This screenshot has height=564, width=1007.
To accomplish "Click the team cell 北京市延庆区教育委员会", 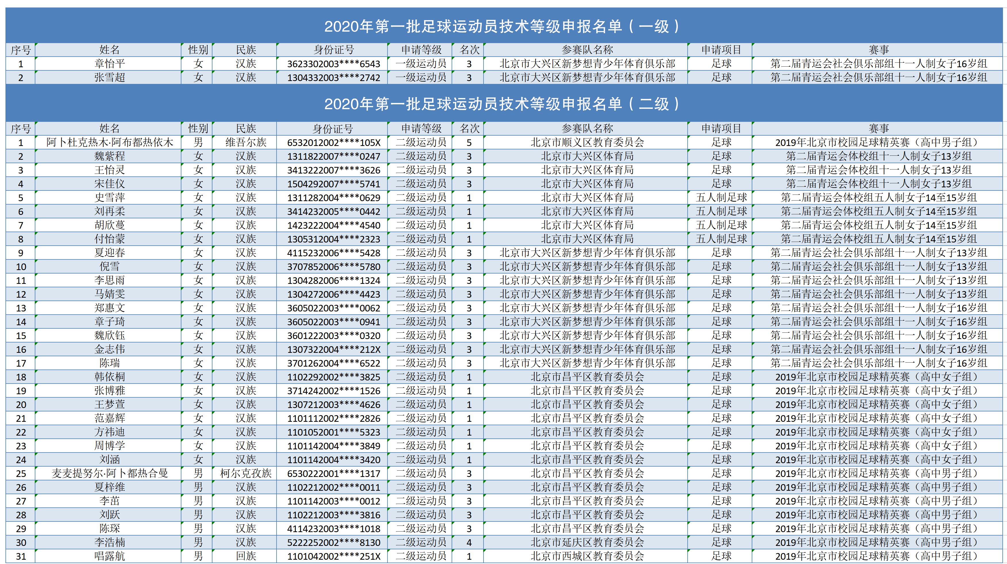I will click(587, 542).
